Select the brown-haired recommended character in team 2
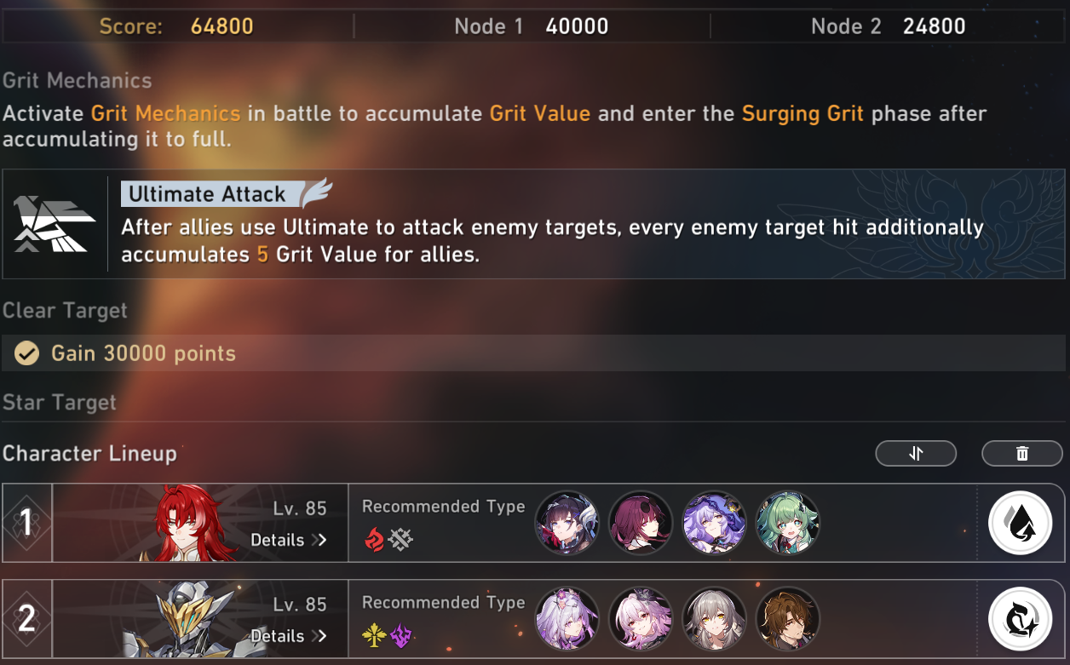 coord(788,618)
